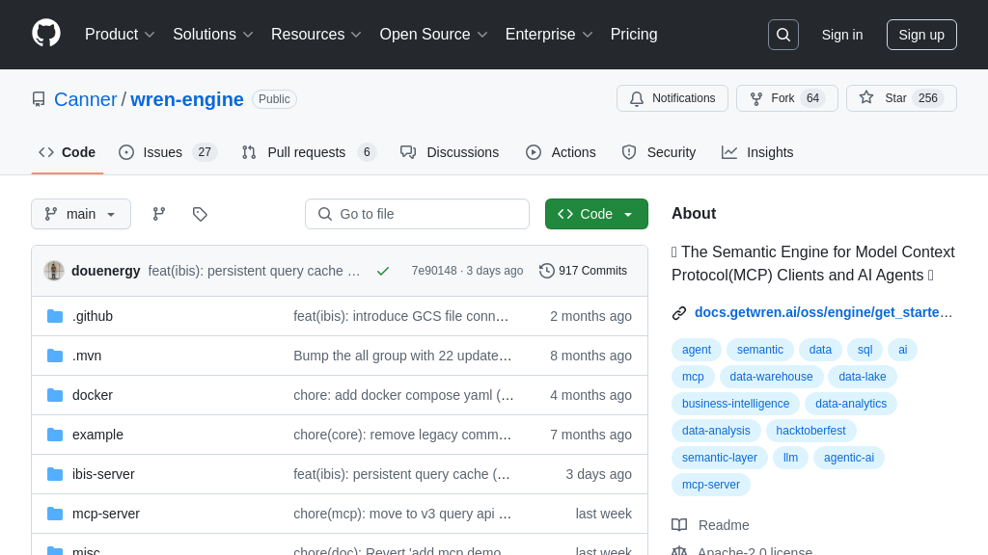Select the agent topic tag

tap(697, 350)
